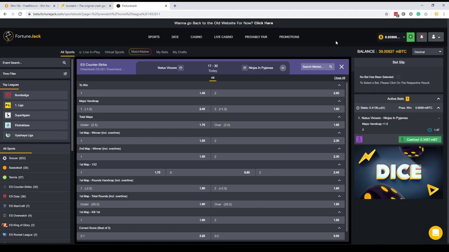Open the Decimal odds format dropdown
This screenshot has height=252, width=449.
(428, 52)
